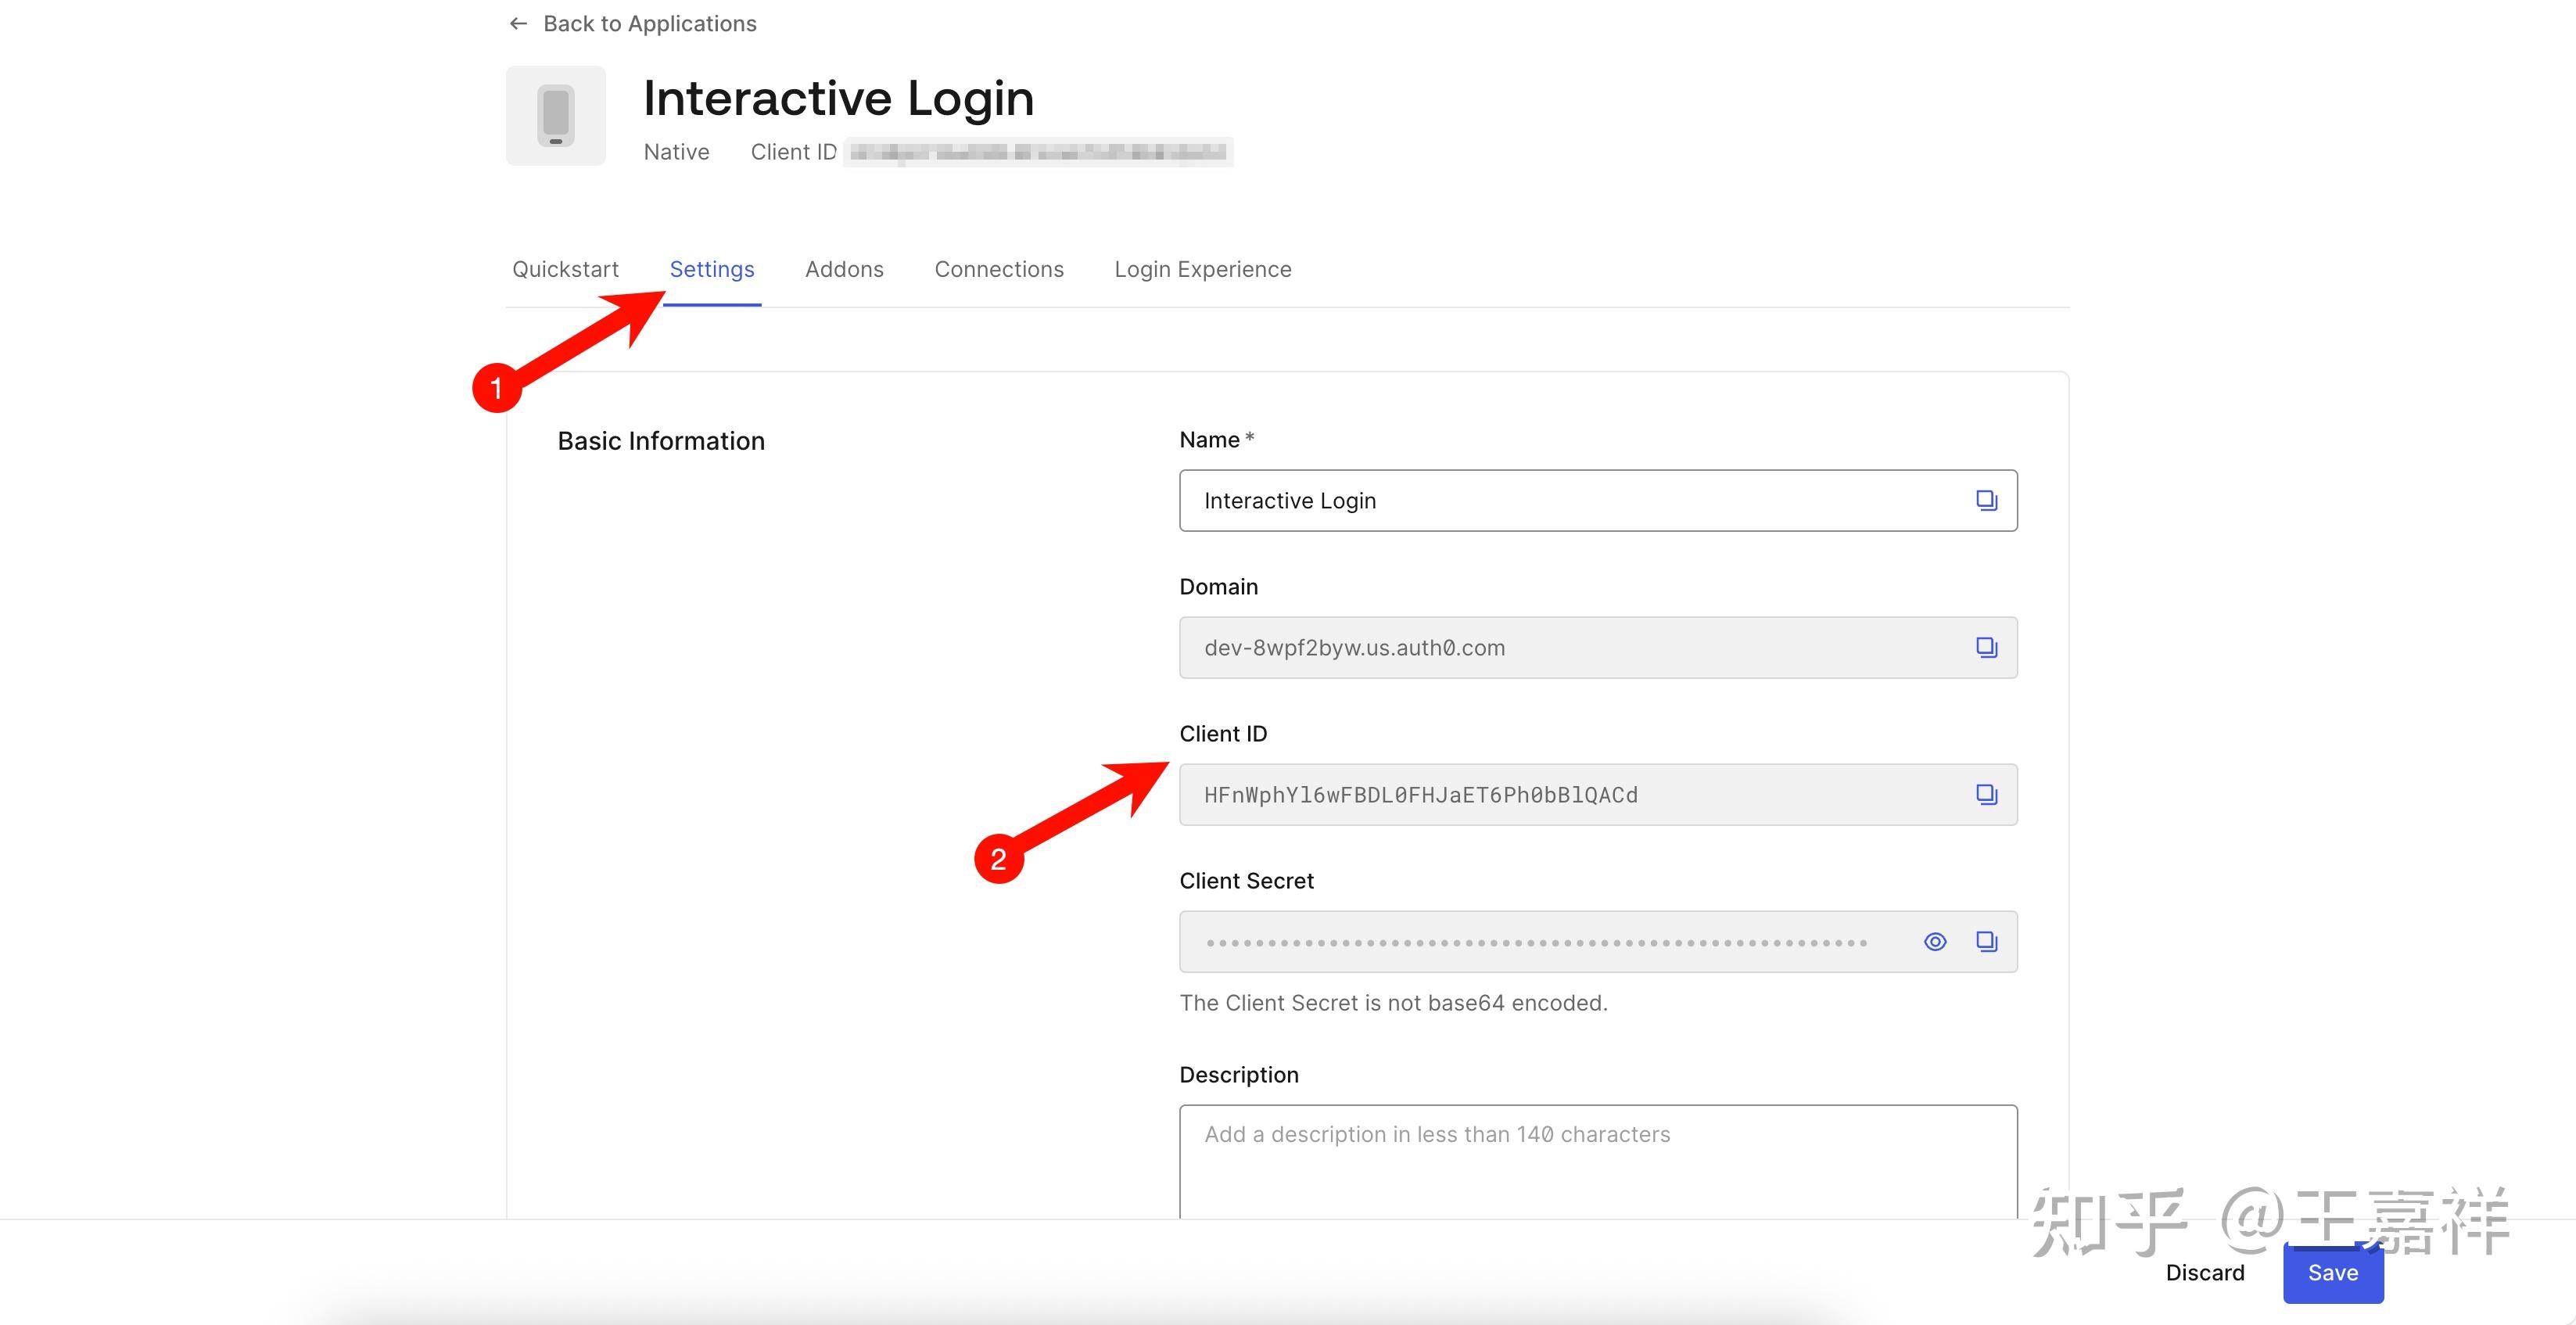
Task: Click the Domain read-only field
Action: [x=1560, y=647]
